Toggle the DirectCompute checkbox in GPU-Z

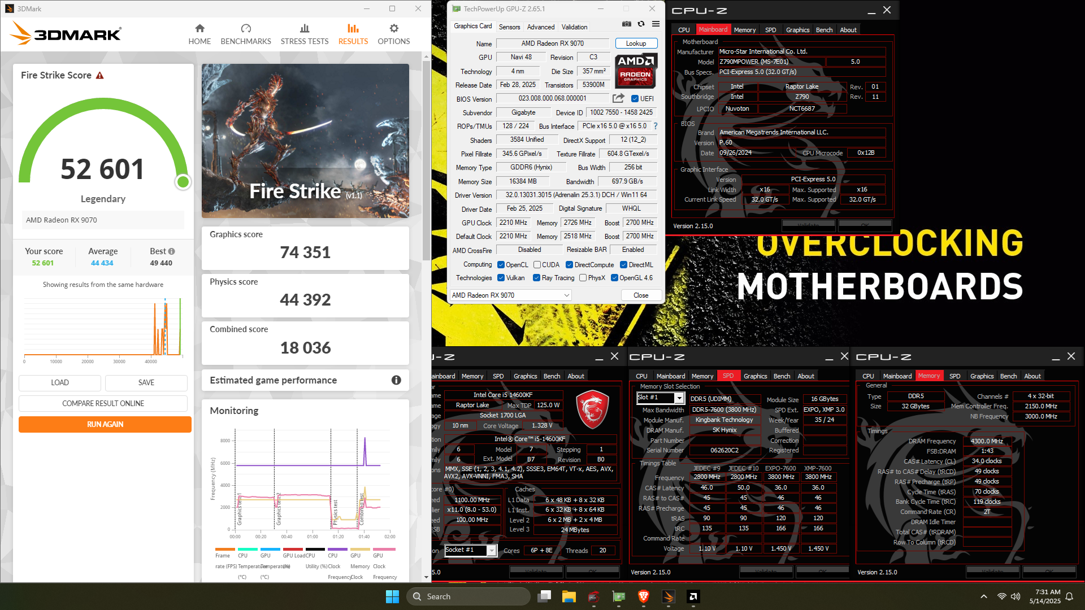click(x=570, y=265)
